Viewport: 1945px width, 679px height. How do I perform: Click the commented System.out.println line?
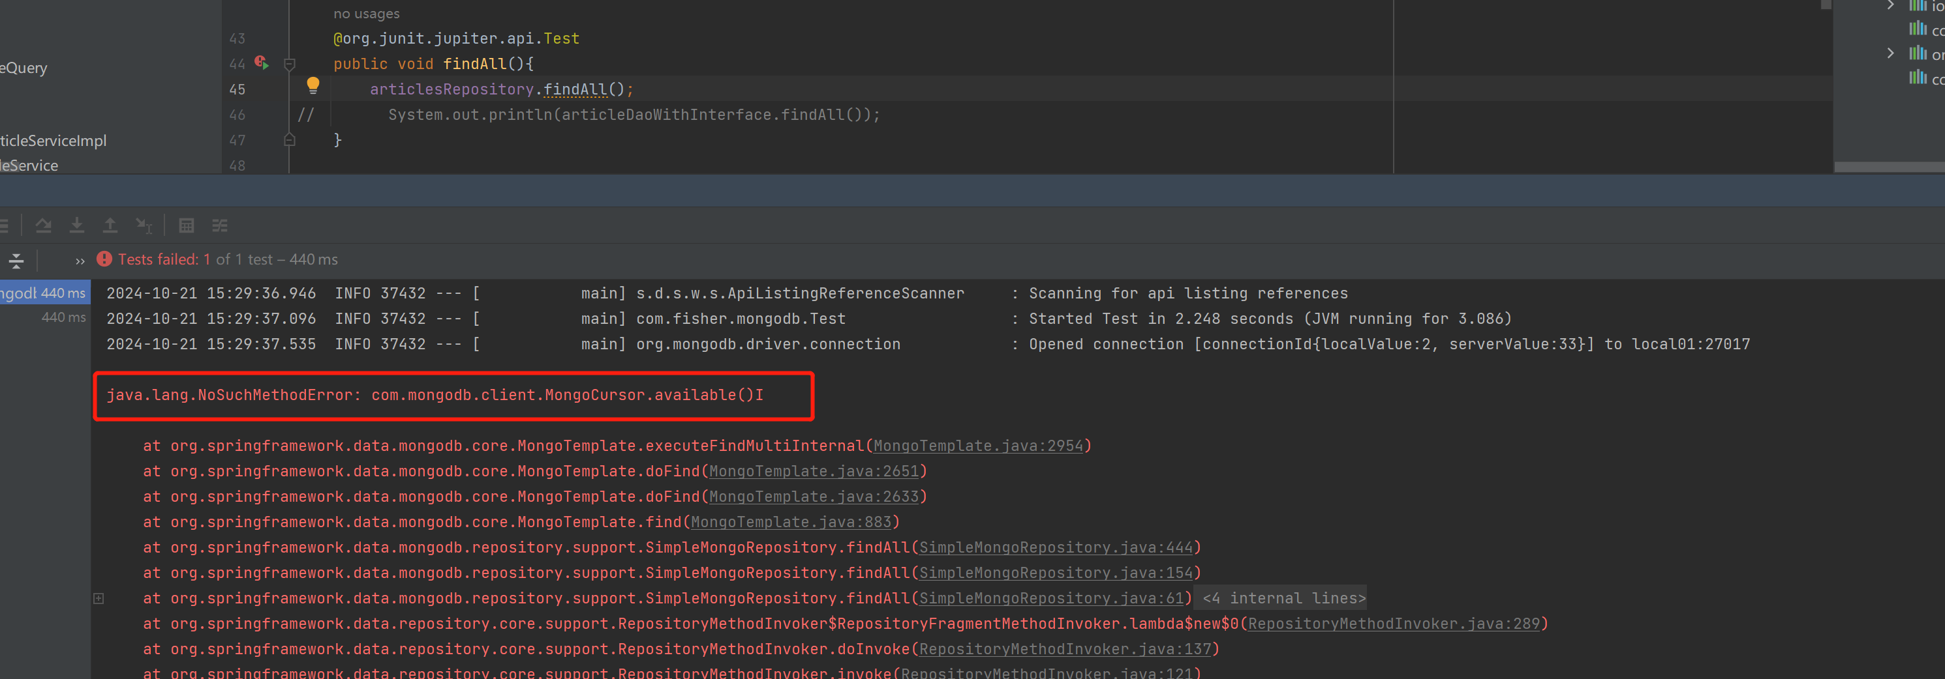coord(634,115)
